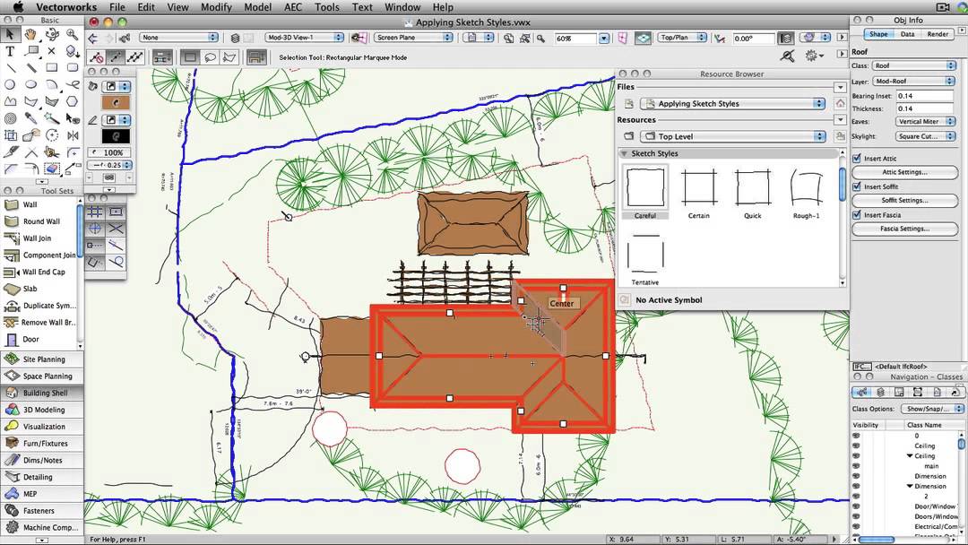Open the MEP tool set
This screenshot has width=968, height=545.
(42, 494)
